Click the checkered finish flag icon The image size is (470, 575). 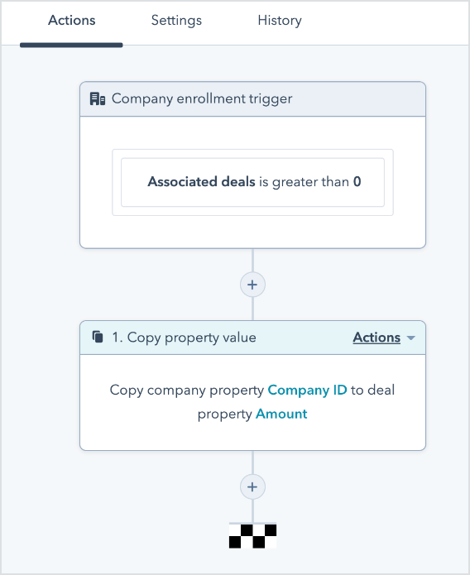point(253,536)
